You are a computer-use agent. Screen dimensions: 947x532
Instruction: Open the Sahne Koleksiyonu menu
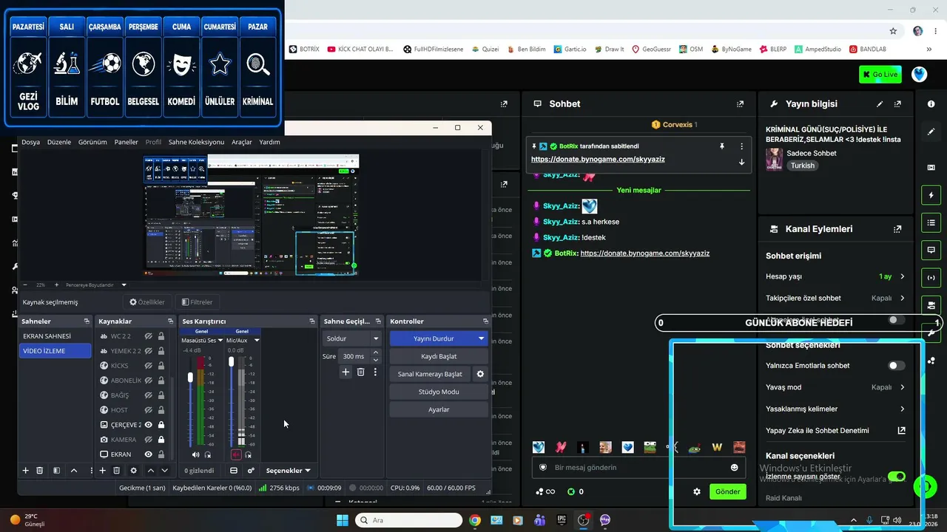pyautogui.click(x=196, y=142)
